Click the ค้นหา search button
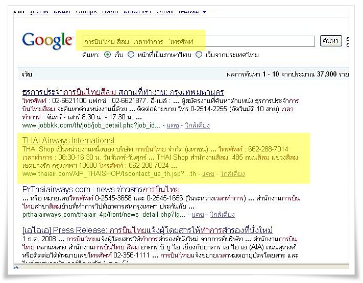 tap(331, 41)
